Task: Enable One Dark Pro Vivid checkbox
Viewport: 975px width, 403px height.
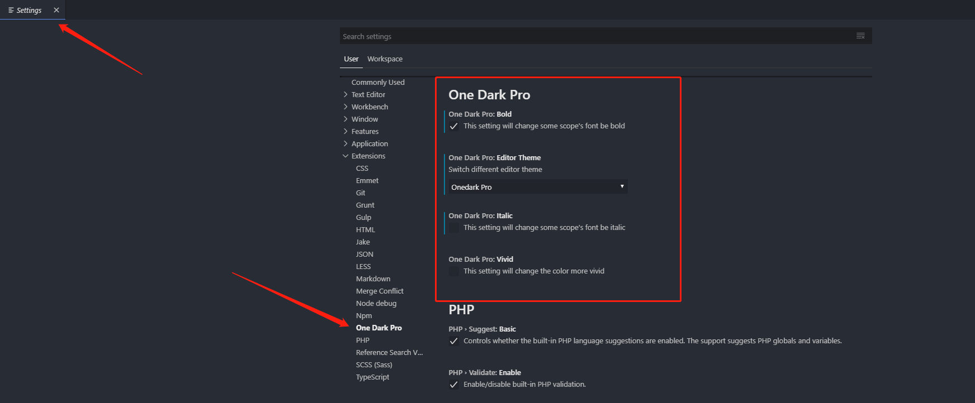Action: pos(454,271)
